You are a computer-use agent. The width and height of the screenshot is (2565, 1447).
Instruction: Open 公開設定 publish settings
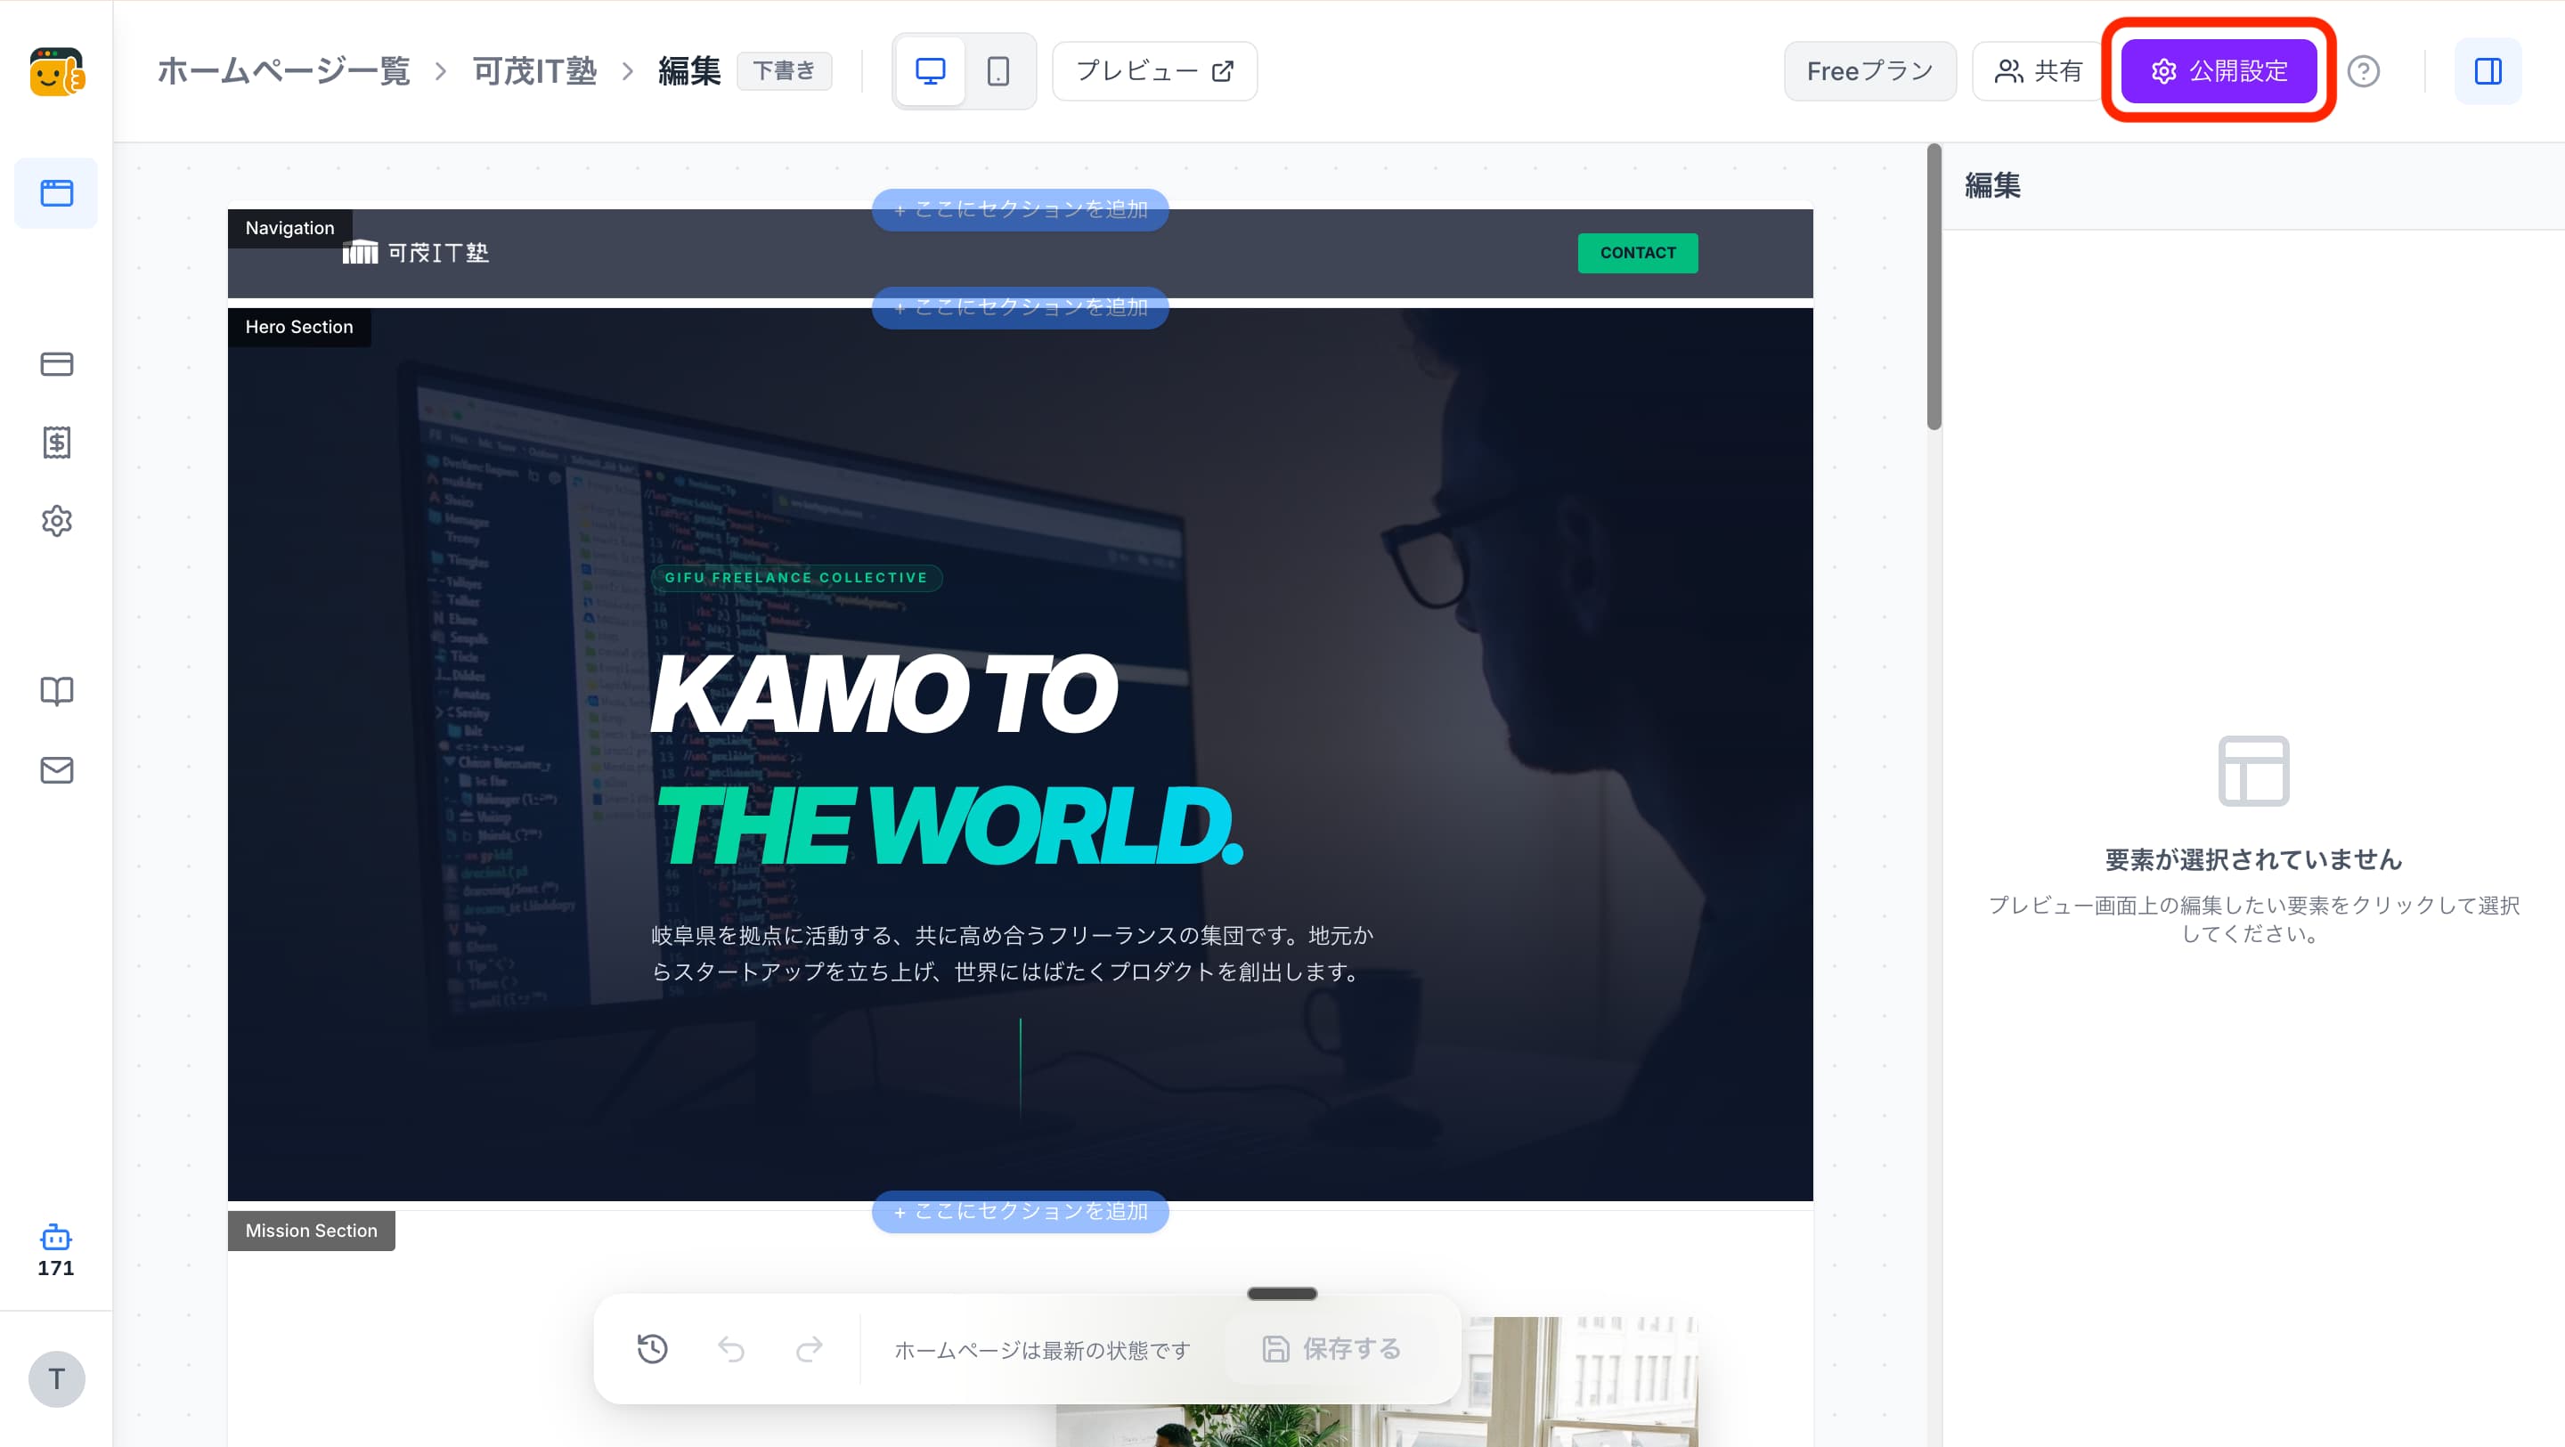click(x=2219, y=72)
